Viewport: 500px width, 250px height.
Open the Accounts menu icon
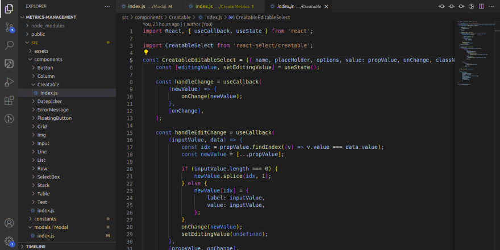pyautogui.click(x=9, y=223)
